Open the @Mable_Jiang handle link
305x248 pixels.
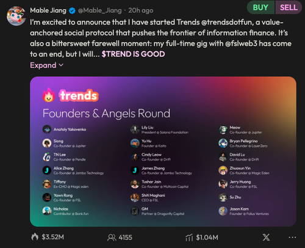coord(99,10)
